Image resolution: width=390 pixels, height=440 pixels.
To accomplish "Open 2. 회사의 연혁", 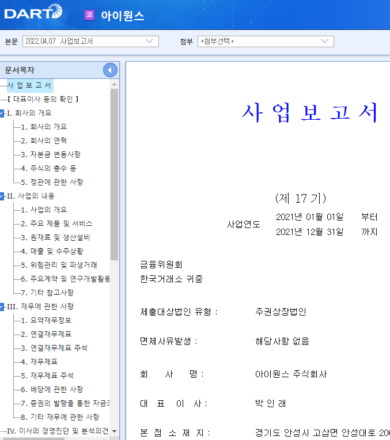I will 44,141.
